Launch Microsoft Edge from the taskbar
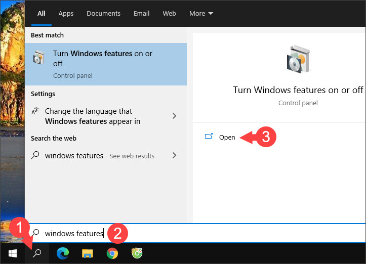 click(x=63, y=253)
